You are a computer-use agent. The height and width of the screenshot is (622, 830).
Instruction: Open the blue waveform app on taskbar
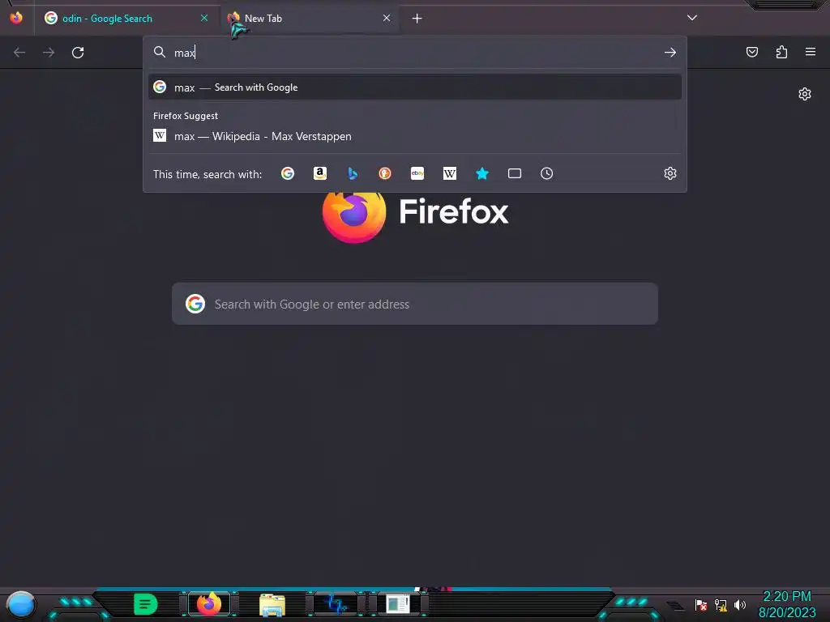[336, 604]
